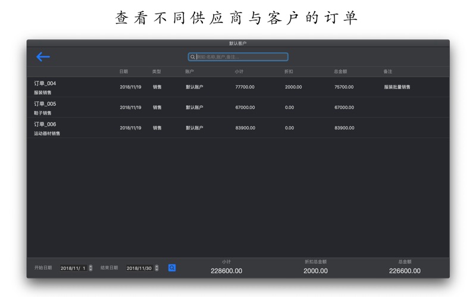Click the 备注 column header
The width and height of the screenshot is (476, 297).
click(388, 72)
